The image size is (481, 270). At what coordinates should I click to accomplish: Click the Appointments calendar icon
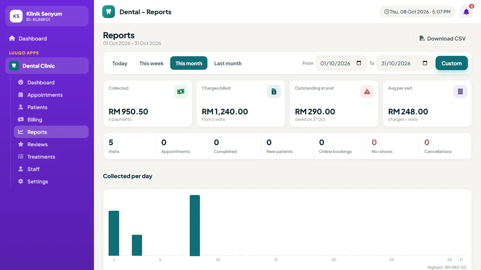click(21, 95)
